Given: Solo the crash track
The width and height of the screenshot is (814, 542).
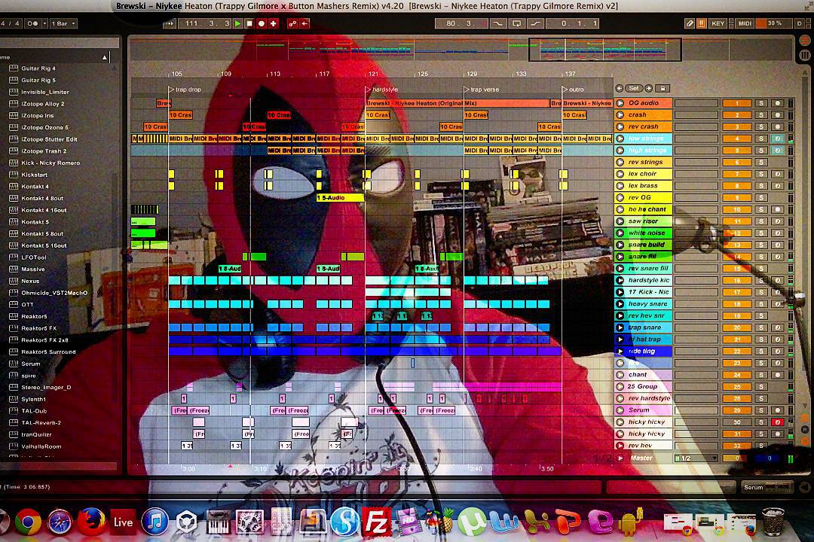Looking at the screenshot, I should [x=761, y=115].
